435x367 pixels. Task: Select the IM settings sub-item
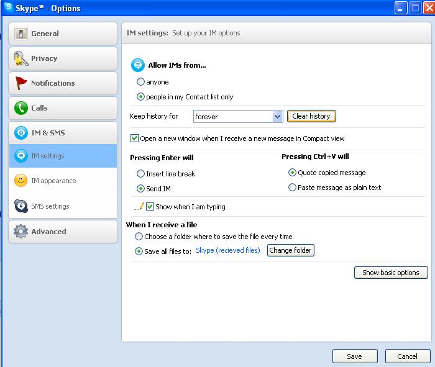point(63,156)
